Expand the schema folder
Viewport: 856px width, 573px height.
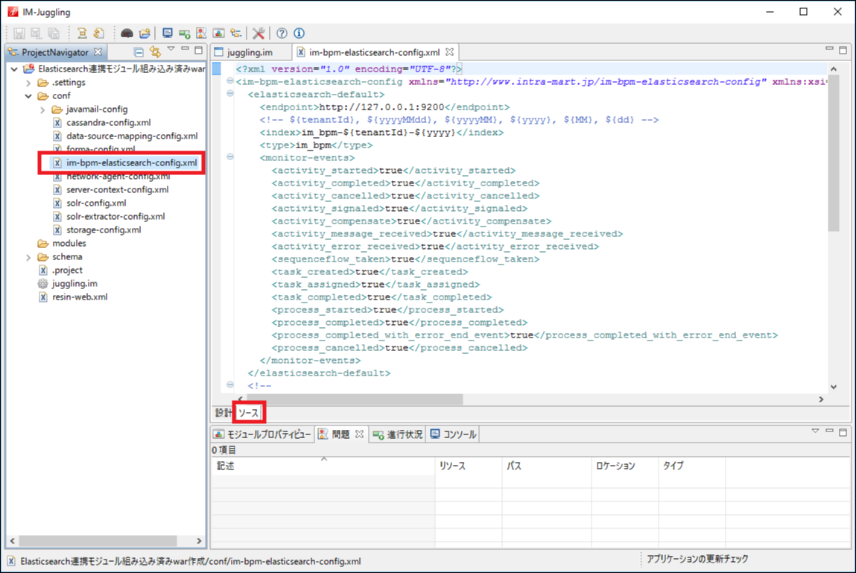28,257
